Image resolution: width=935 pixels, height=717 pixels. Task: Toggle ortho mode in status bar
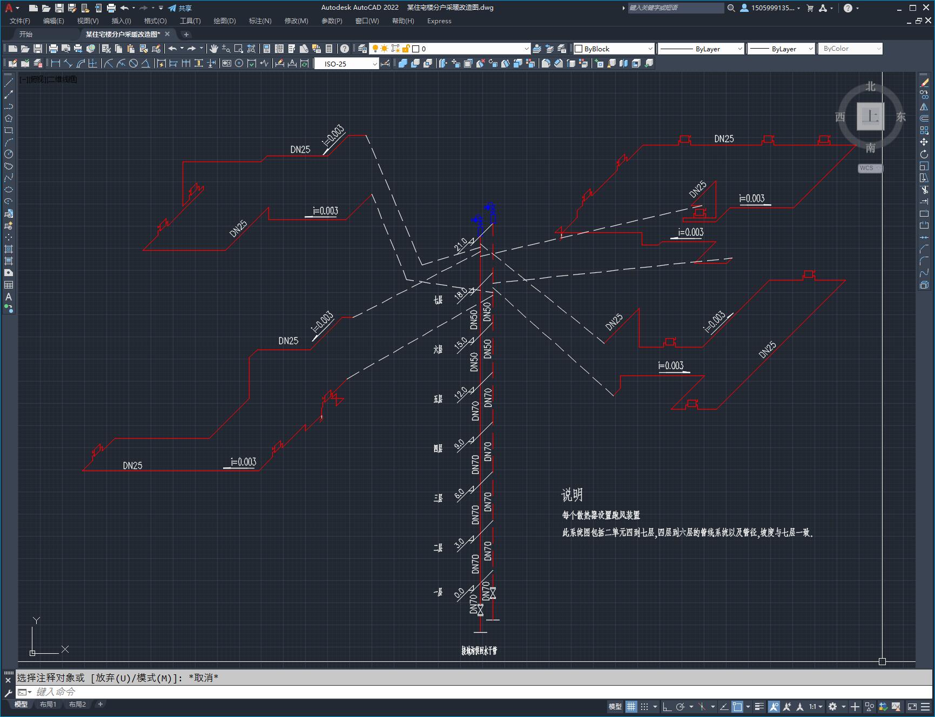point(667,706)
